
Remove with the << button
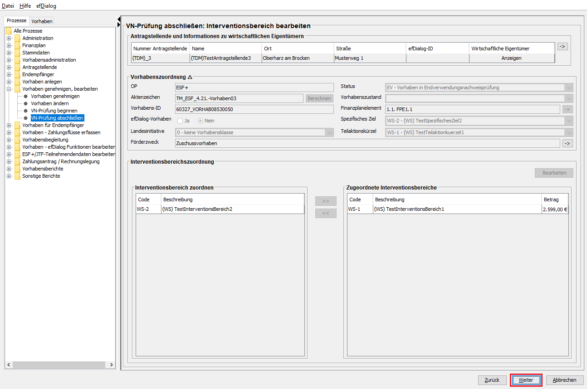pyautogui.click(x=326, y=214)
